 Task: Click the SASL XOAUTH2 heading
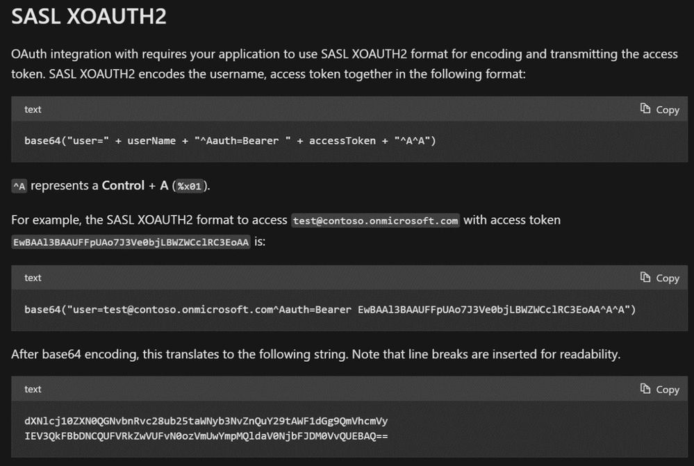pos(89,17)
